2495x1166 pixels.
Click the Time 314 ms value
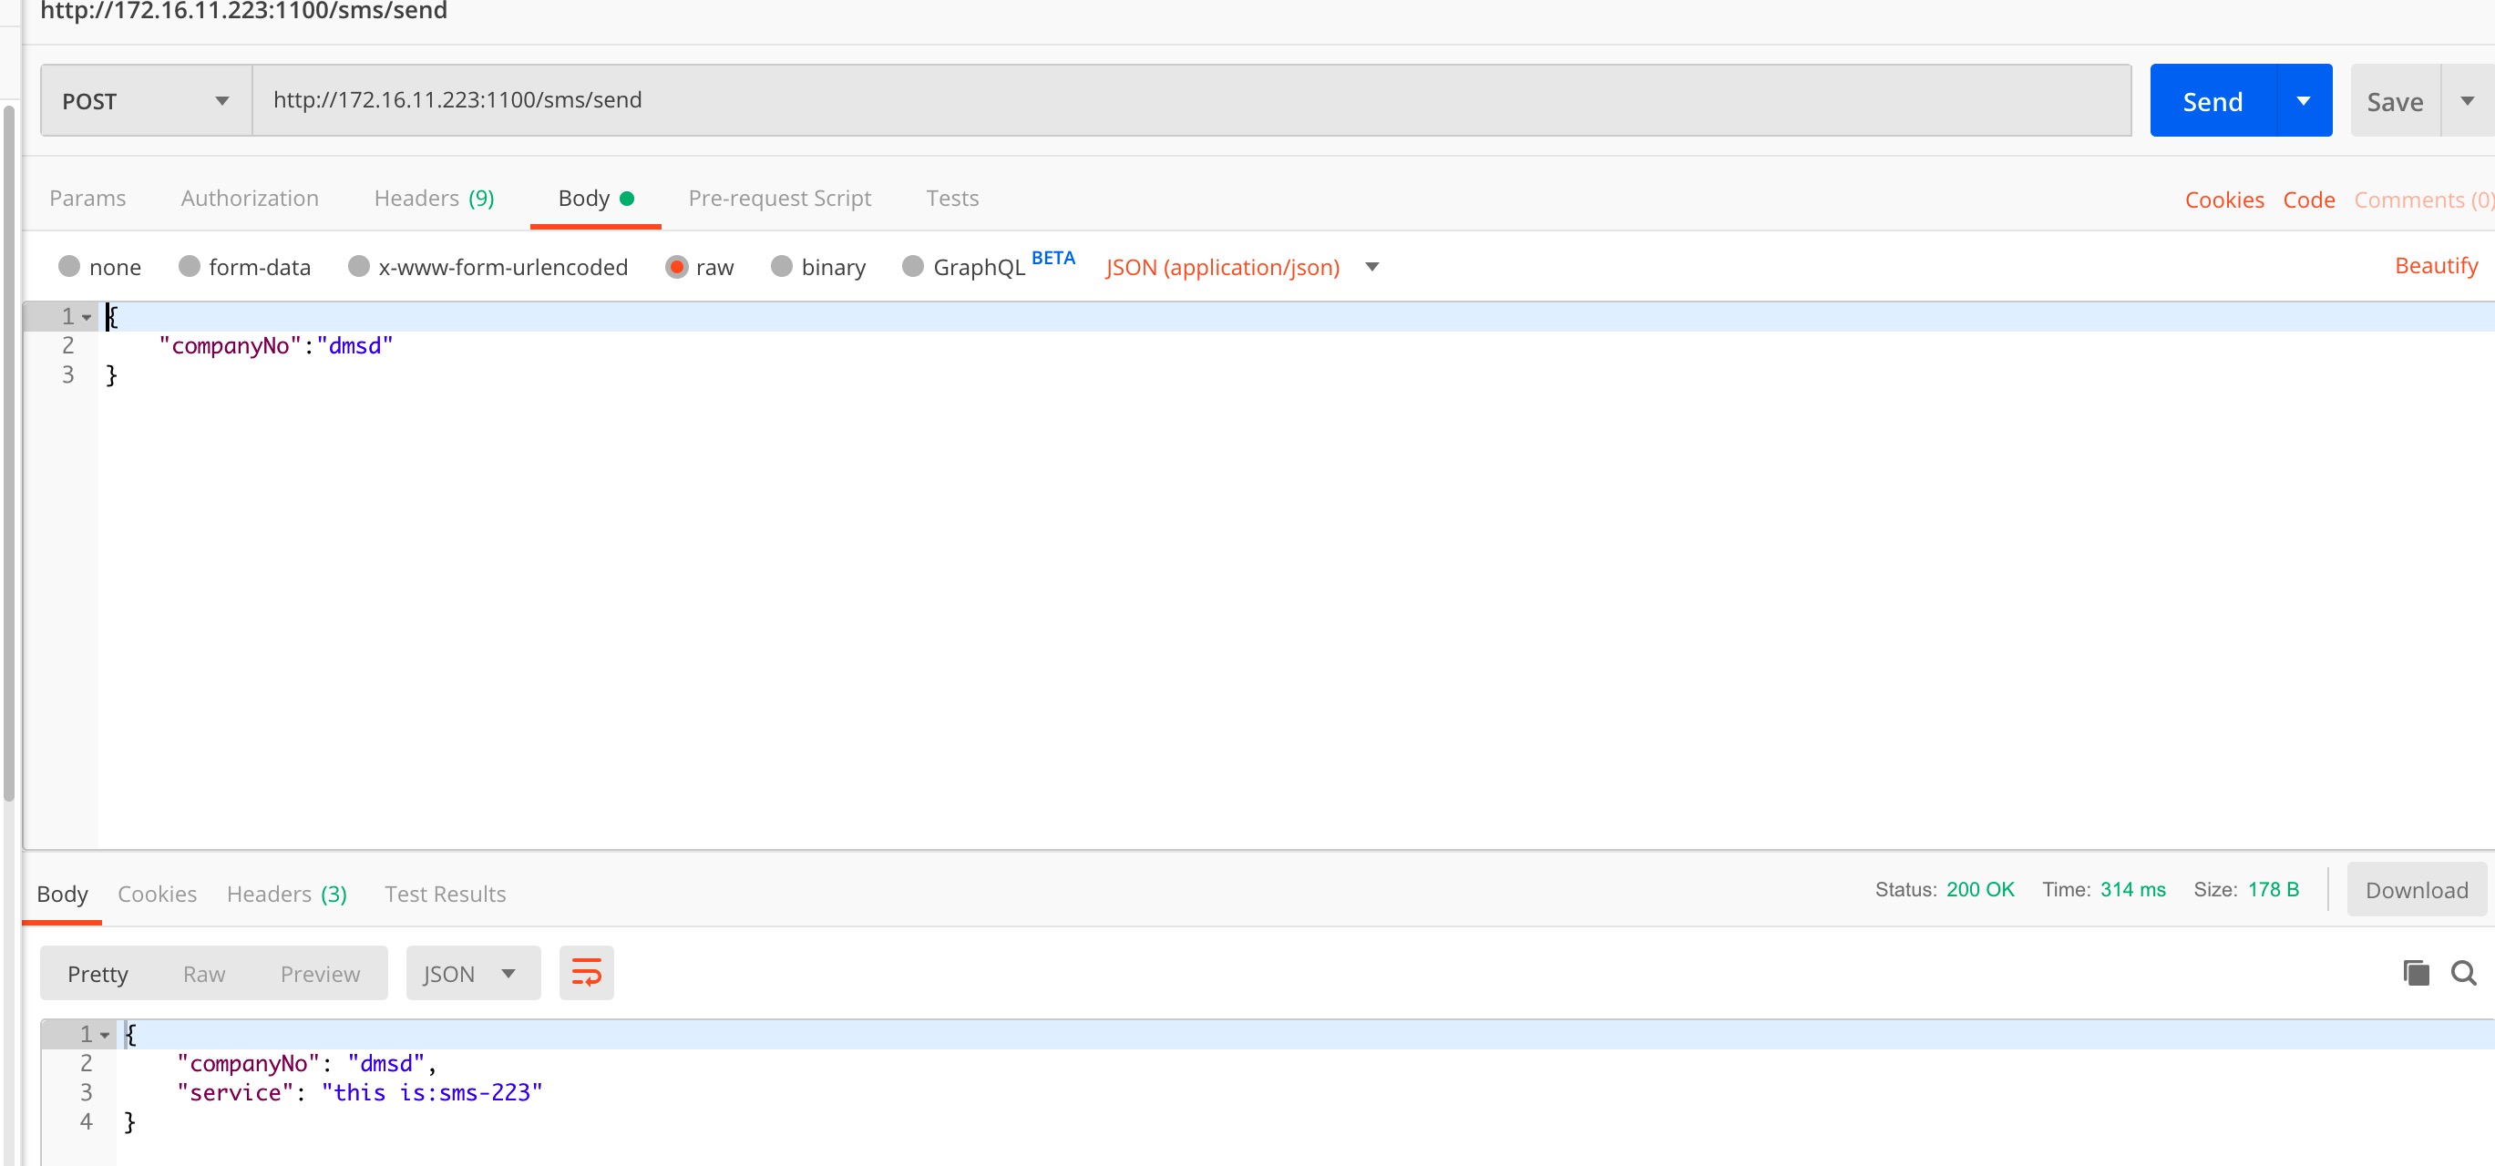pos(2132,889)
